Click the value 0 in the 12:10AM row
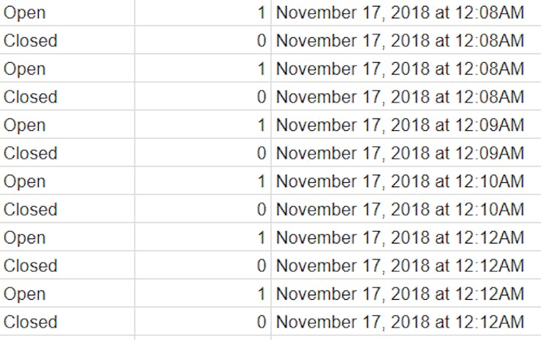Image resolution: width=541 pixels, height=340 pixels. (x=203, y=209)
